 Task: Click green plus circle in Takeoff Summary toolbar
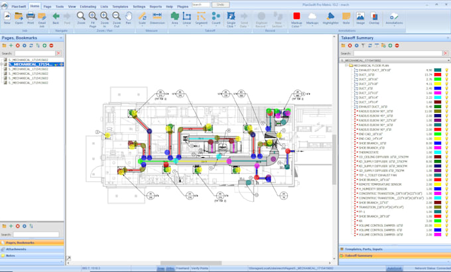coord(390,46)
